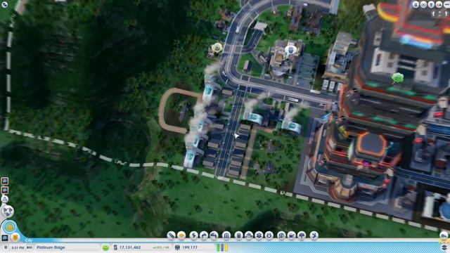Open the Waste Disposal trash icon
This screenshot has height=253, width=450.
pos(239,235)
